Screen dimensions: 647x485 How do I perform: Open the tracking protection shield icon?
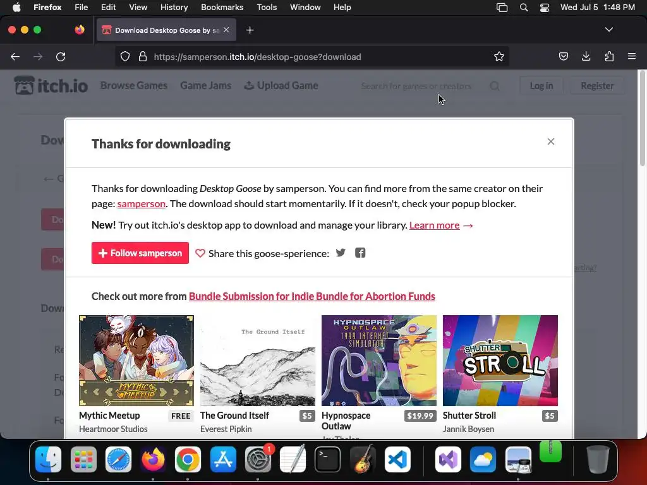[125, 56]
